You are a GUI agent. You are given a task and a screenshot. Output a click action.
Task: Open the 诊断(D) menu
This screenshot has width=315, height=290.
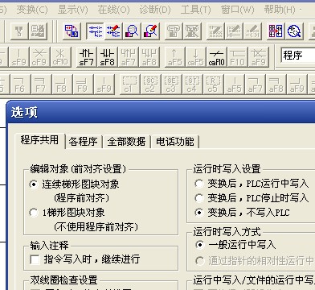(155, 10)
